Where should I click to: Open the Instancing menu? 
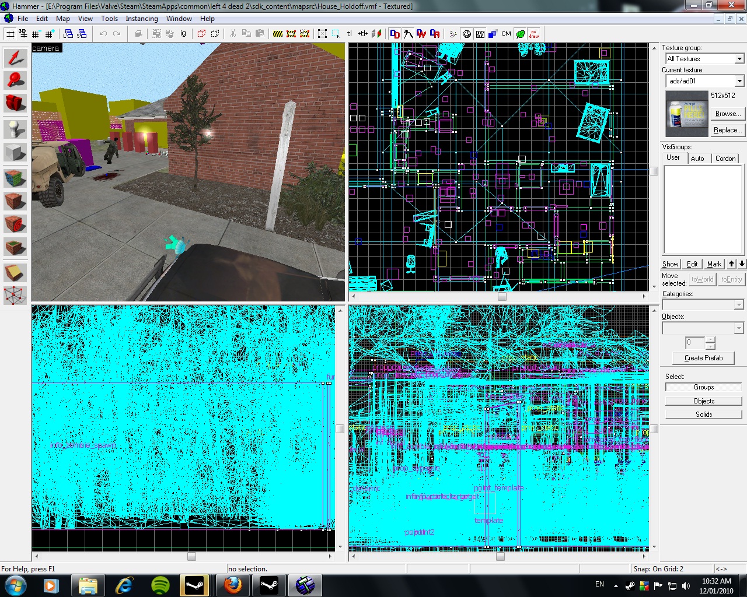coord(142,18)
